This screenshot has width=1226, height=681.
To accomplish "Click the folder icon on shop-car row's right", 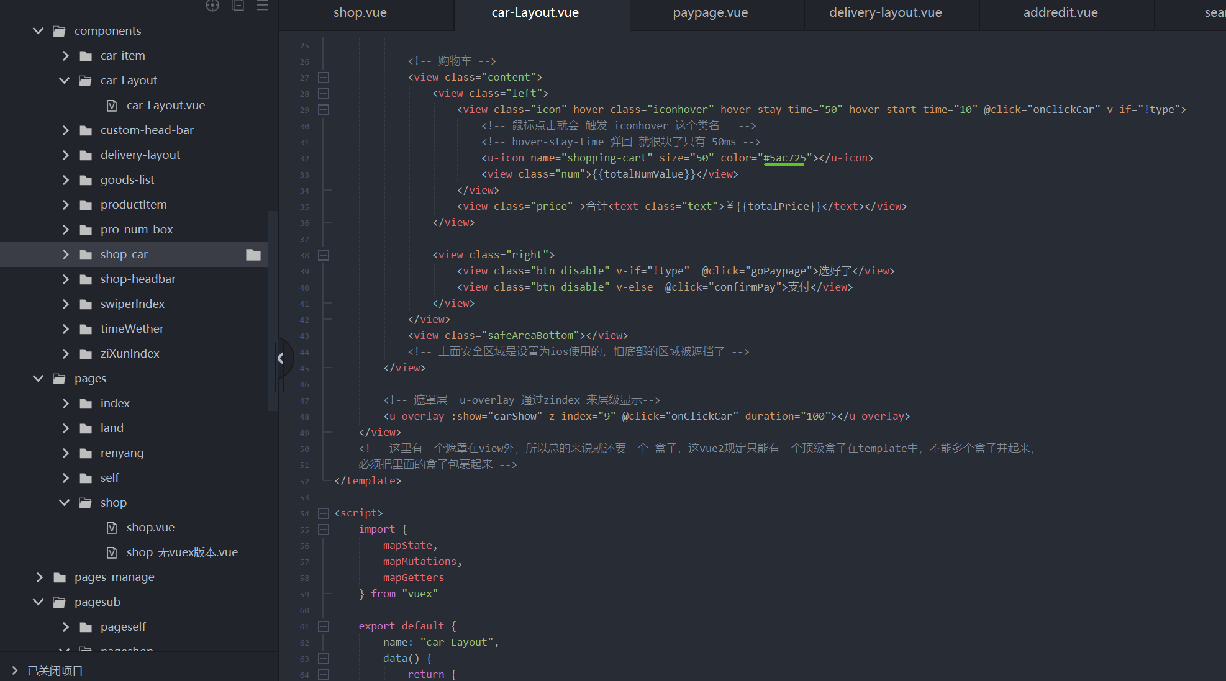I will [253, 255].
